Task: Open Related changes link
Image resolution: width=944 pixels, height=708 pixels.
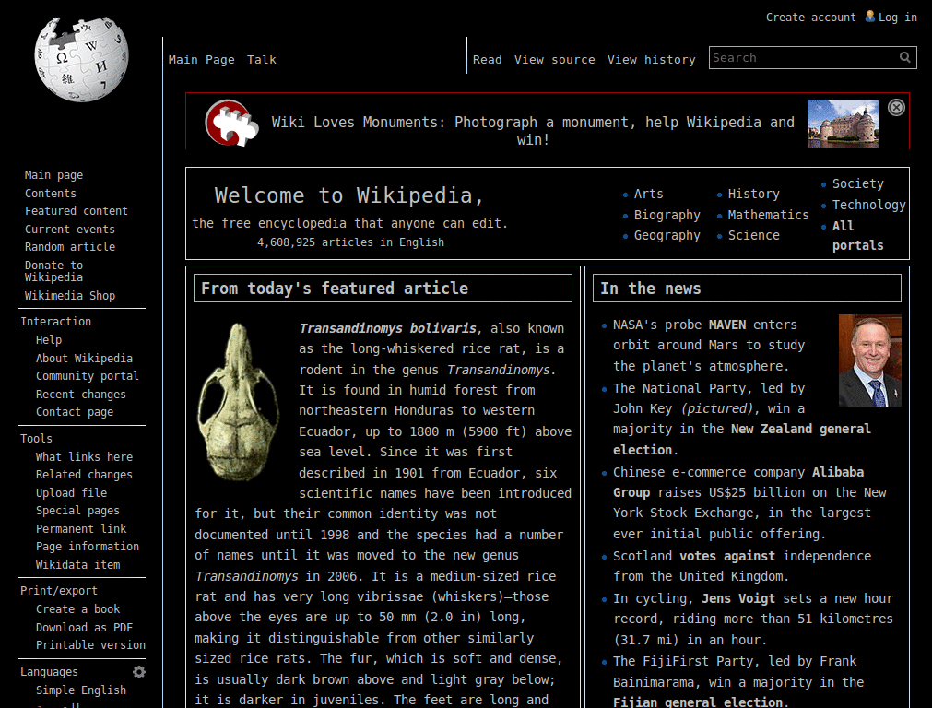Action: pos(84,475)
